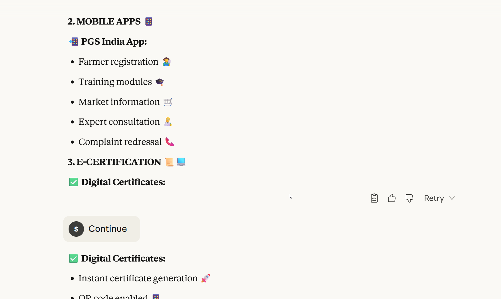Give the response a thumbs up
Image resolution: width=501 pixels, height=299 pixels.
click(392, 198)
